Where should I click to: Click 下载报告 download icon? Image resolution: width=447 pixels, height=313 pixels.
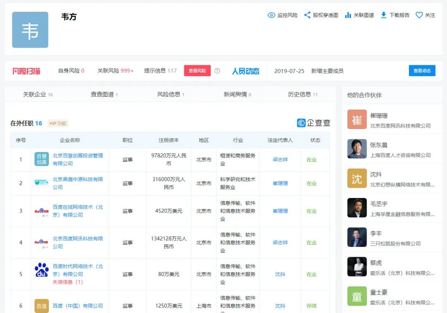click(x=384, y=15)
